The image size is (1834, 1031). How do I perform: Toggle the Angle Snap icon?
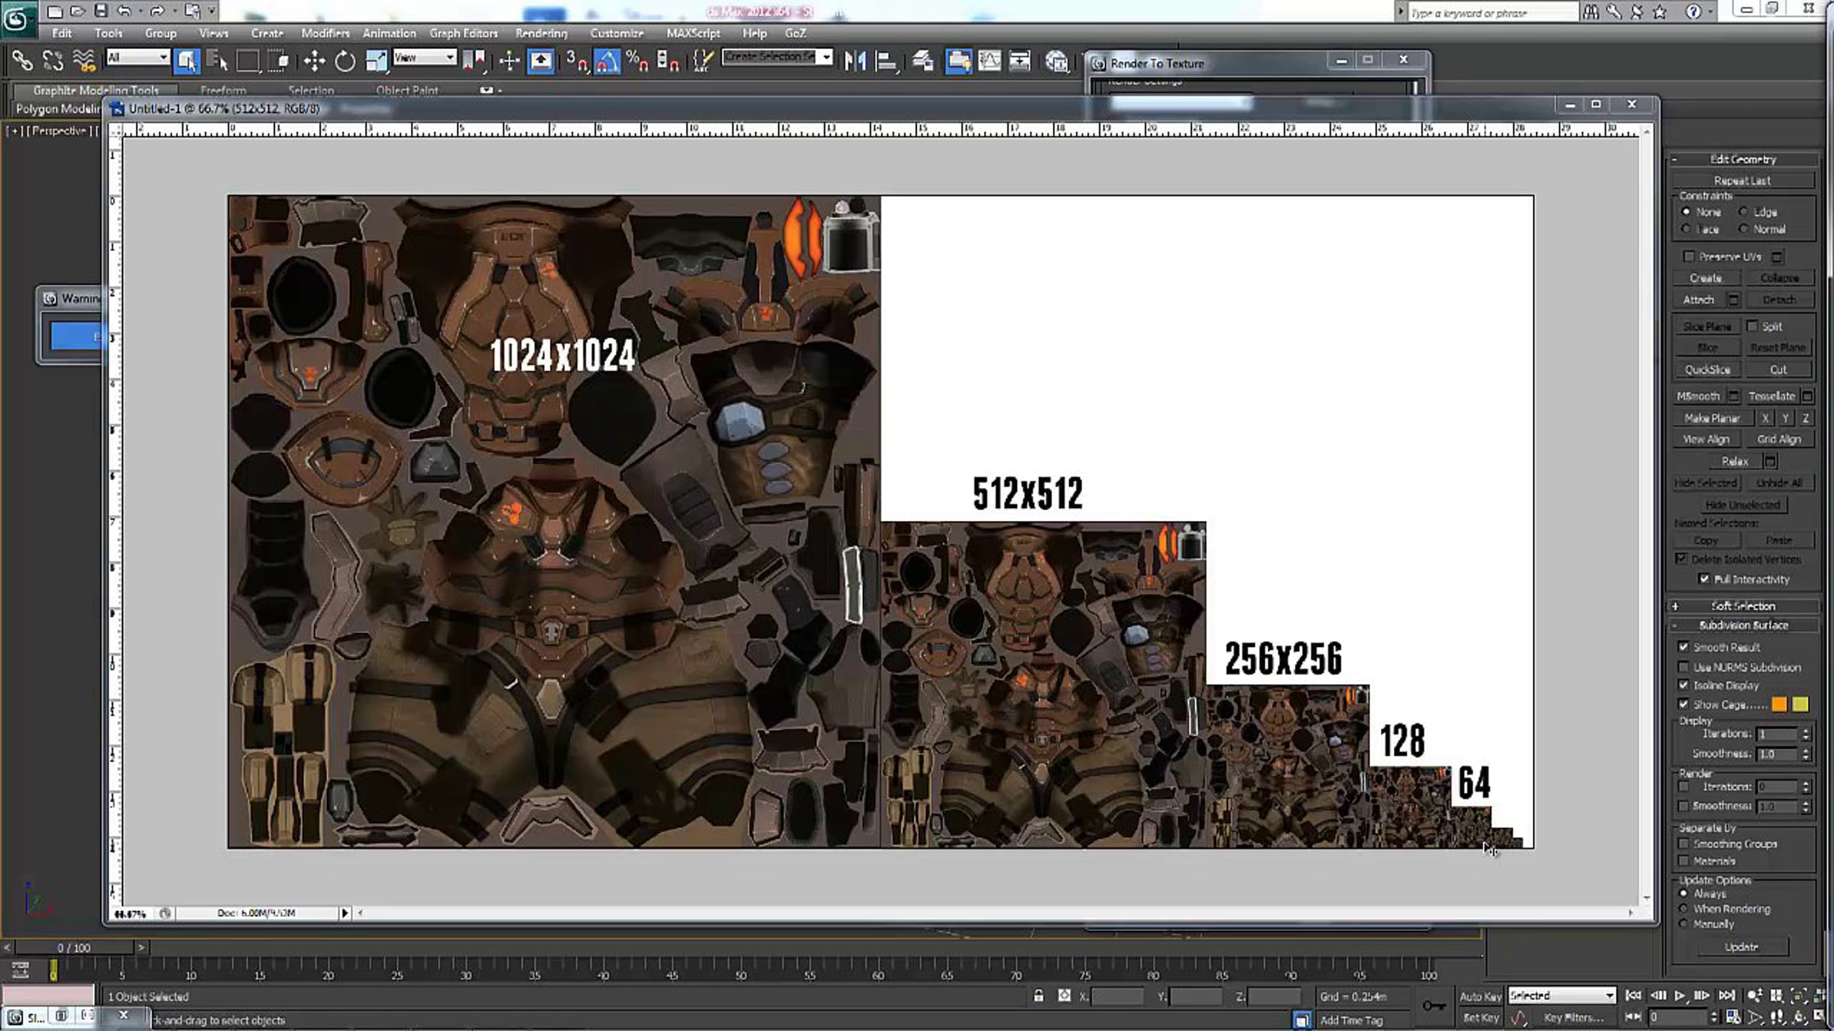point(607,60)
